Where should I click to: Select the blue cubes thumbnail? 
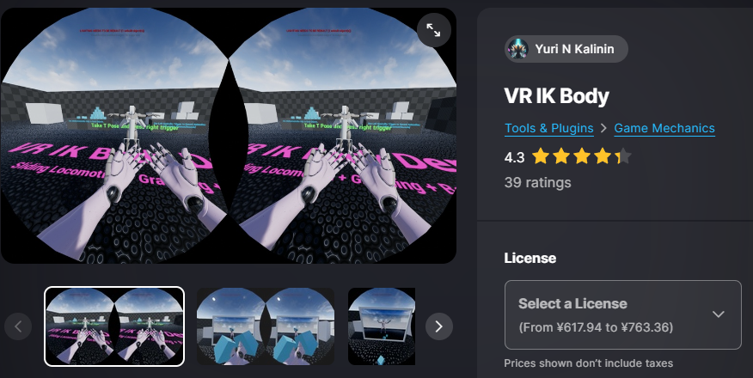coord(265,326)
